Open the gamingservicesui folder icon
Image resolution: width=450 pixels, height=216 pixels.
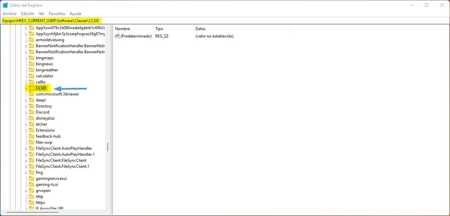(x=30, y=178)
